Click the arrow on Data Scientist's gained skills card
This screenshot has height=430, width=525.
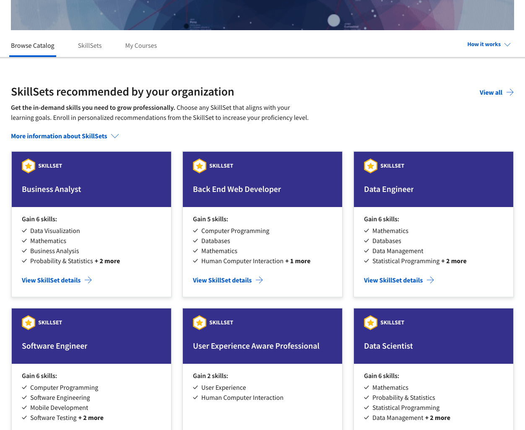coord(430,427)
